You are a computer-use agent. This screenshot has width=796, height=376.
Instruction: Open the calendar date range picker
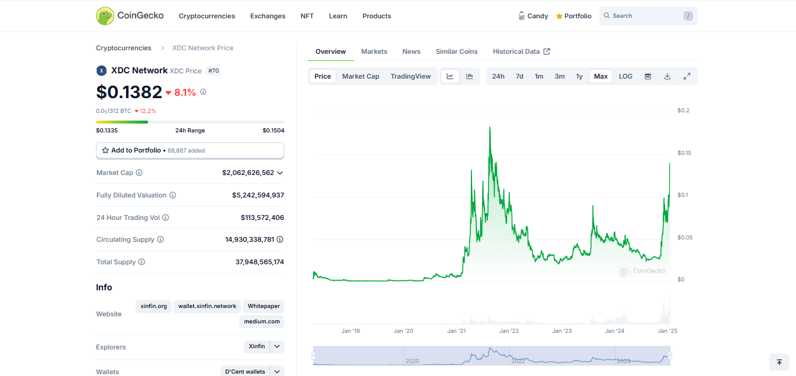[x=648, y=76]
